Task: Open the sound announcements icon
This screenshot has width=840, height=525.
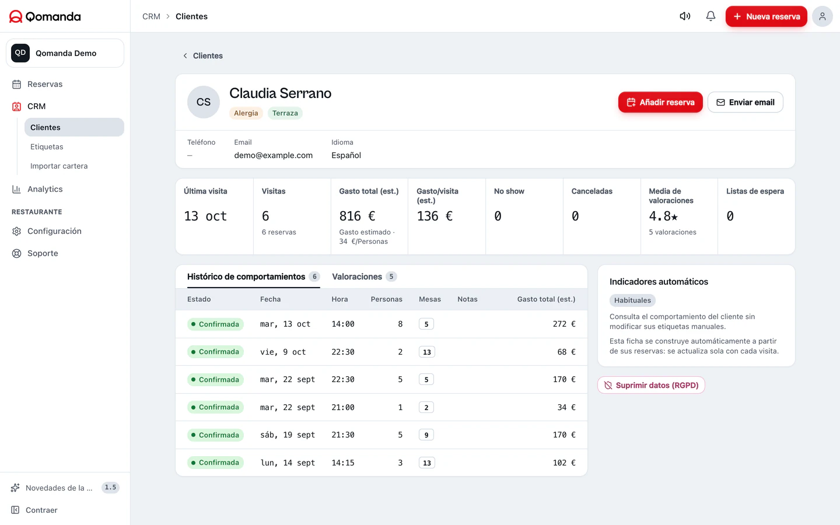Action: coord(685,16)
